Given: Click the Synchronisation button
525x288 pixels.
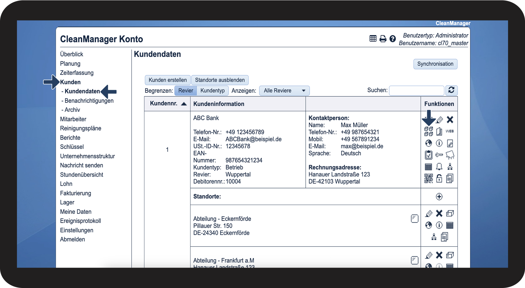Looking at the screenshot, I should tap(435, 64).
